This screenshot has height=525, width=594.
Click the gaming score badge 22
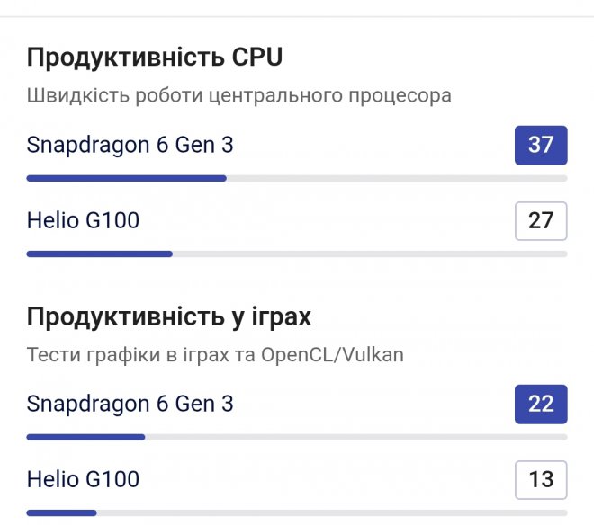pos(540,404)
